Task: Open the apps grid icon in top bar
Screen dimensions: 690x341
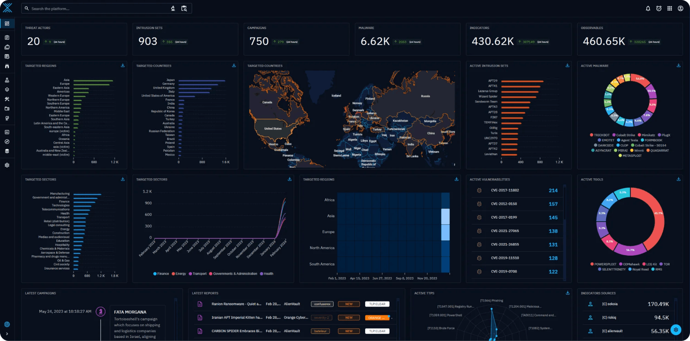Action: tap(670, 8)
